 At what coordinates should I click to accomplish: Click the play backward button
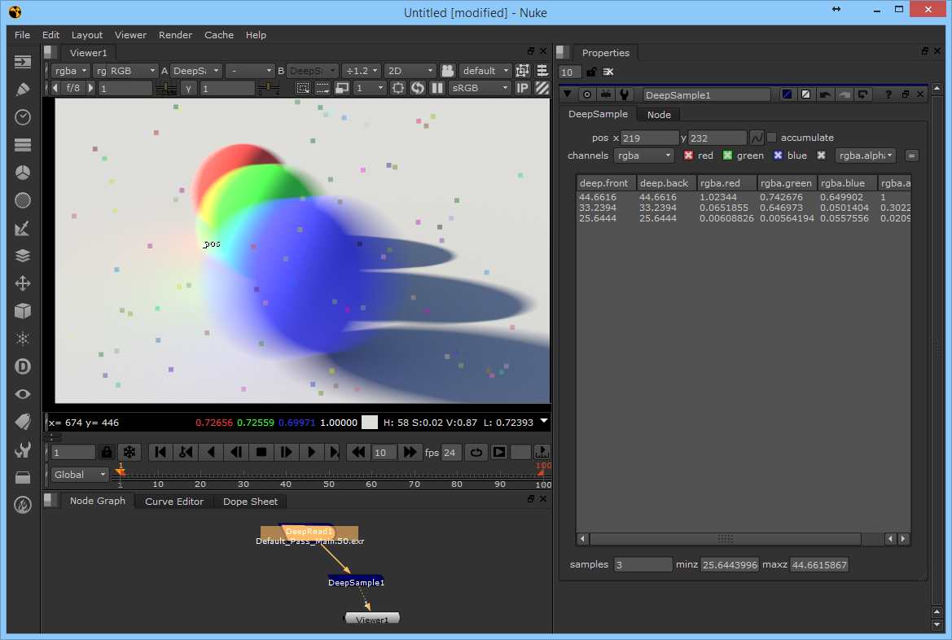coord(211,452)
